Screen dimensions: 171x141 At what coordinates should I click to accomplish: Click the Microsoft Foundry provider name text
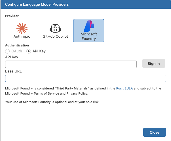coord(89,37)
